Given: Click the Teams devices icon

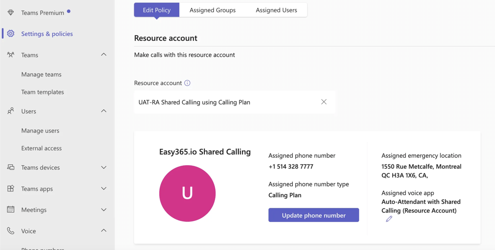Looking at the screenshot, I should point(10,167).
